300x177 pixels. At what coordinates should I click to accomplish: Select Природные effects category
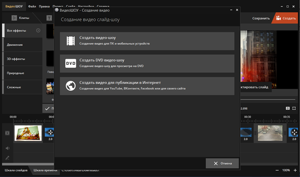[x=22, y=73]
